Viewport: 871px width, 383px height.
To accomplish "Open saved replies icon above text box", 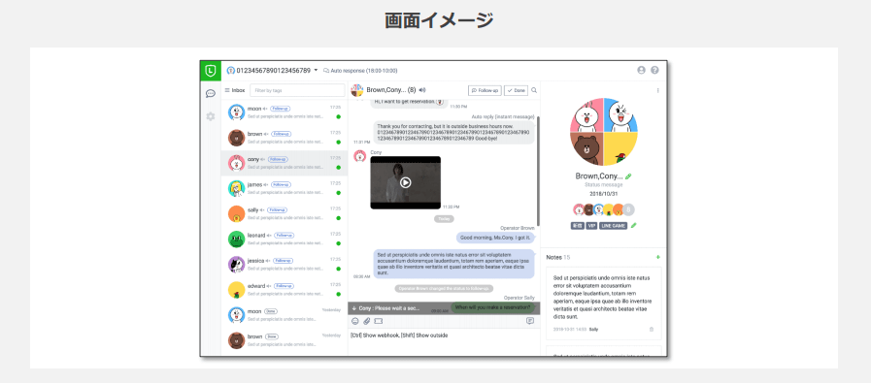I will click(530, 321).
